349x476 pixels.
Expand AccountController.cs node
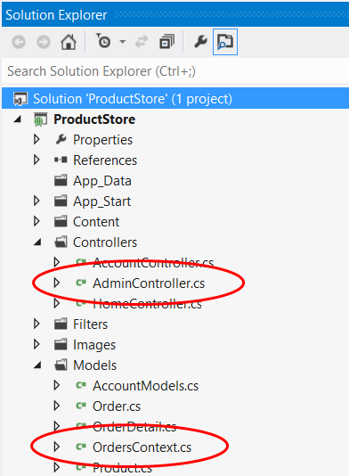[x=56, y=262]
